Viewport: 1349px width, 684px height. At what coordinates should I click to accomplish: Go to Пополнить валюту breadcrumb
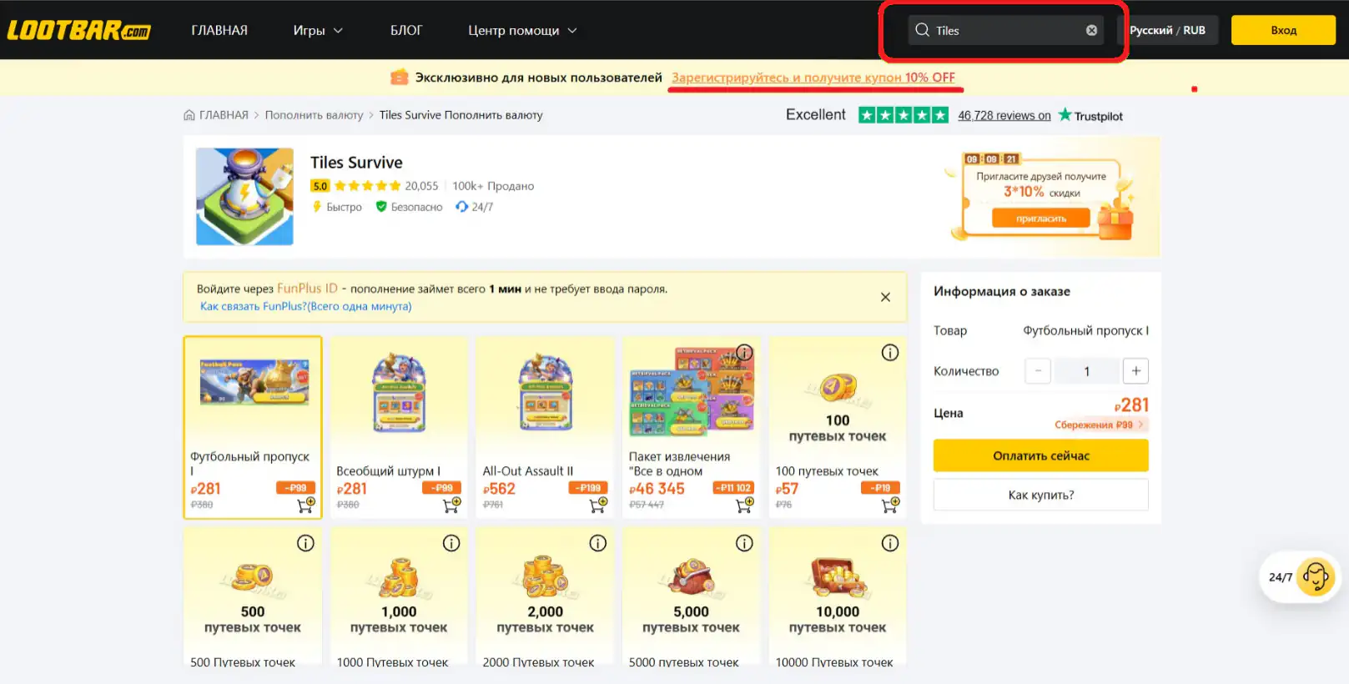(314, 115)
